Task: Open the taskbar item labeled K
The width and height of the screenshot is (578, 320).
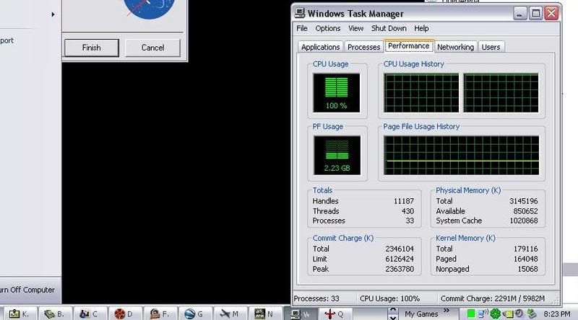Action: 20,314
